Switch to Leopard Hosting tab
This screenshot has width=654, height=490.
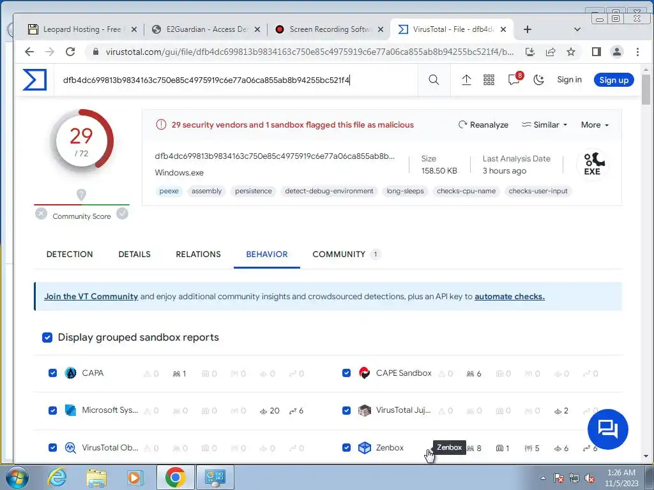[82, 29]
